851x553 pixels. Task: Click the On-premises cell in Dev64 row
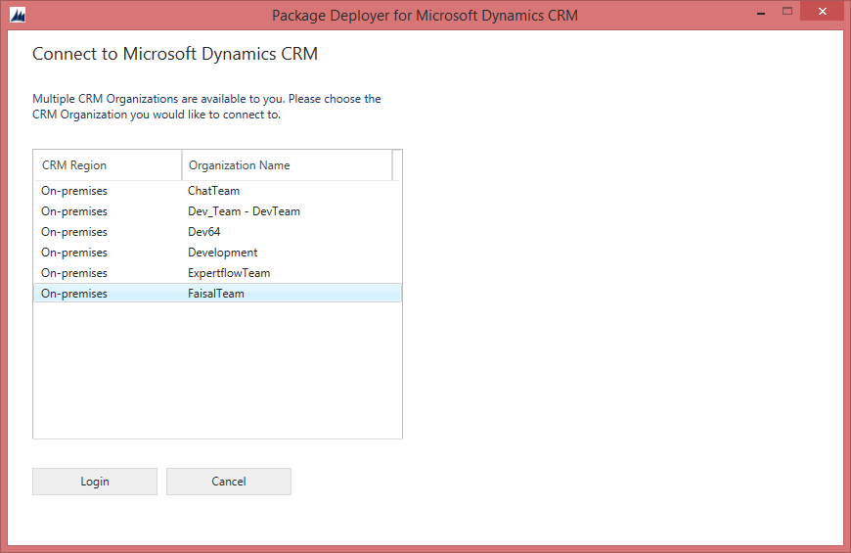tap(74, 232)
